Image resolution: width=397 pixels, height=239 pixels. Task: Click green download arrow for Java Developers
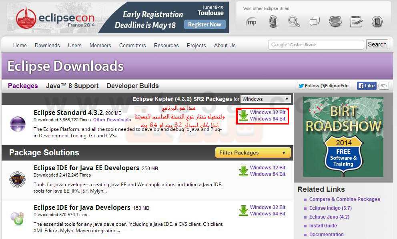click(x=243, y=211)
